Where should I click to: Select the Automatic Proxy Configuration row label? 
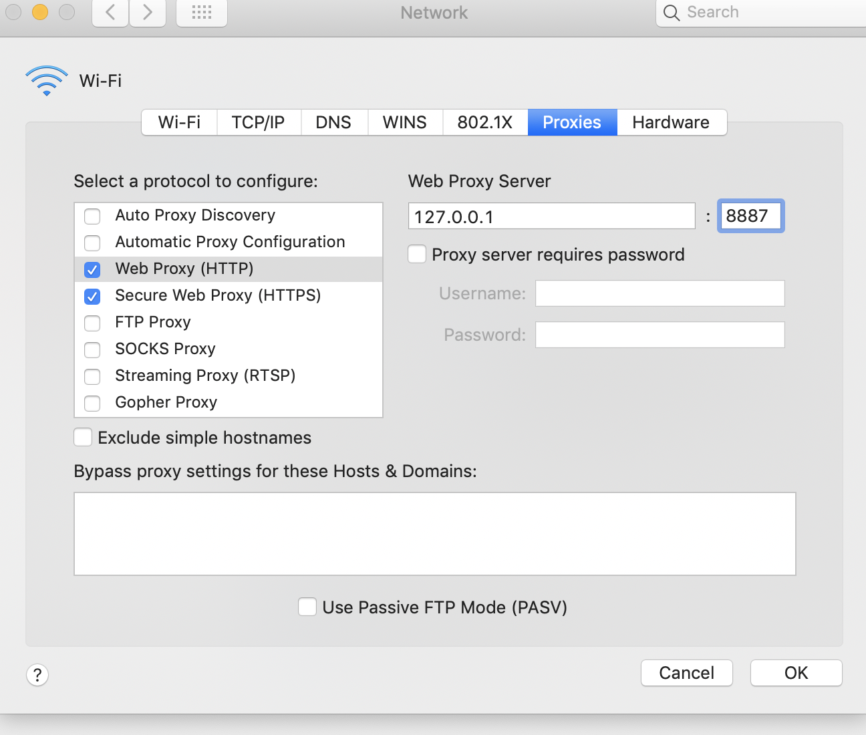(230, 242)
